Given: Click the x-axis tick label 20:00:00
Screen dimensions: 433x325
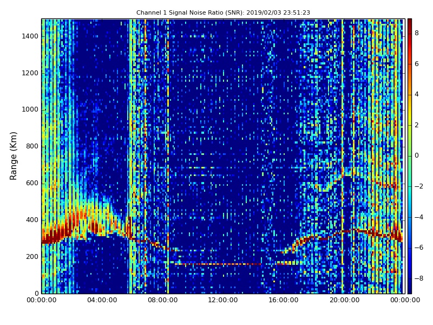Looking at the screenshot, I should pyautogui.click(x=344, y=300).
